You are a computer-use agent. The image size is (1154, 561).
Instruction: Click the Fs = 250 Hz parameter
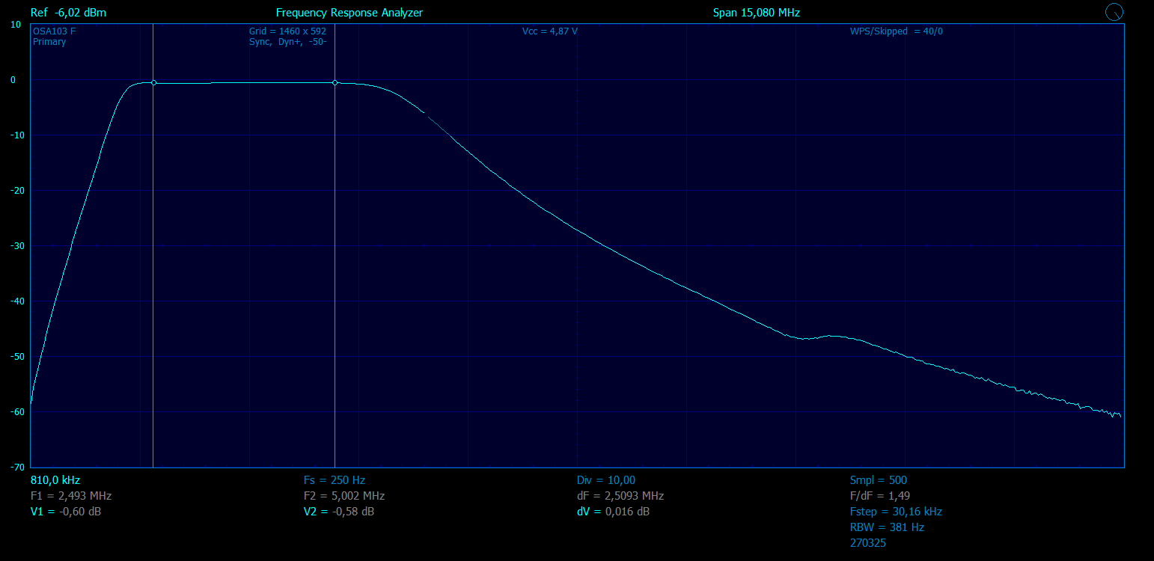point(335,480)
